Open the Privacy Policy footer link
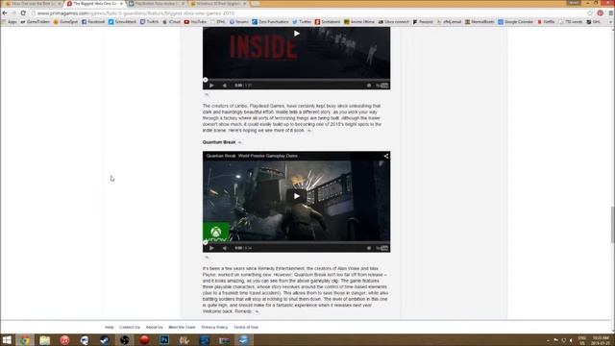The image size is (615, 346). 214,327
